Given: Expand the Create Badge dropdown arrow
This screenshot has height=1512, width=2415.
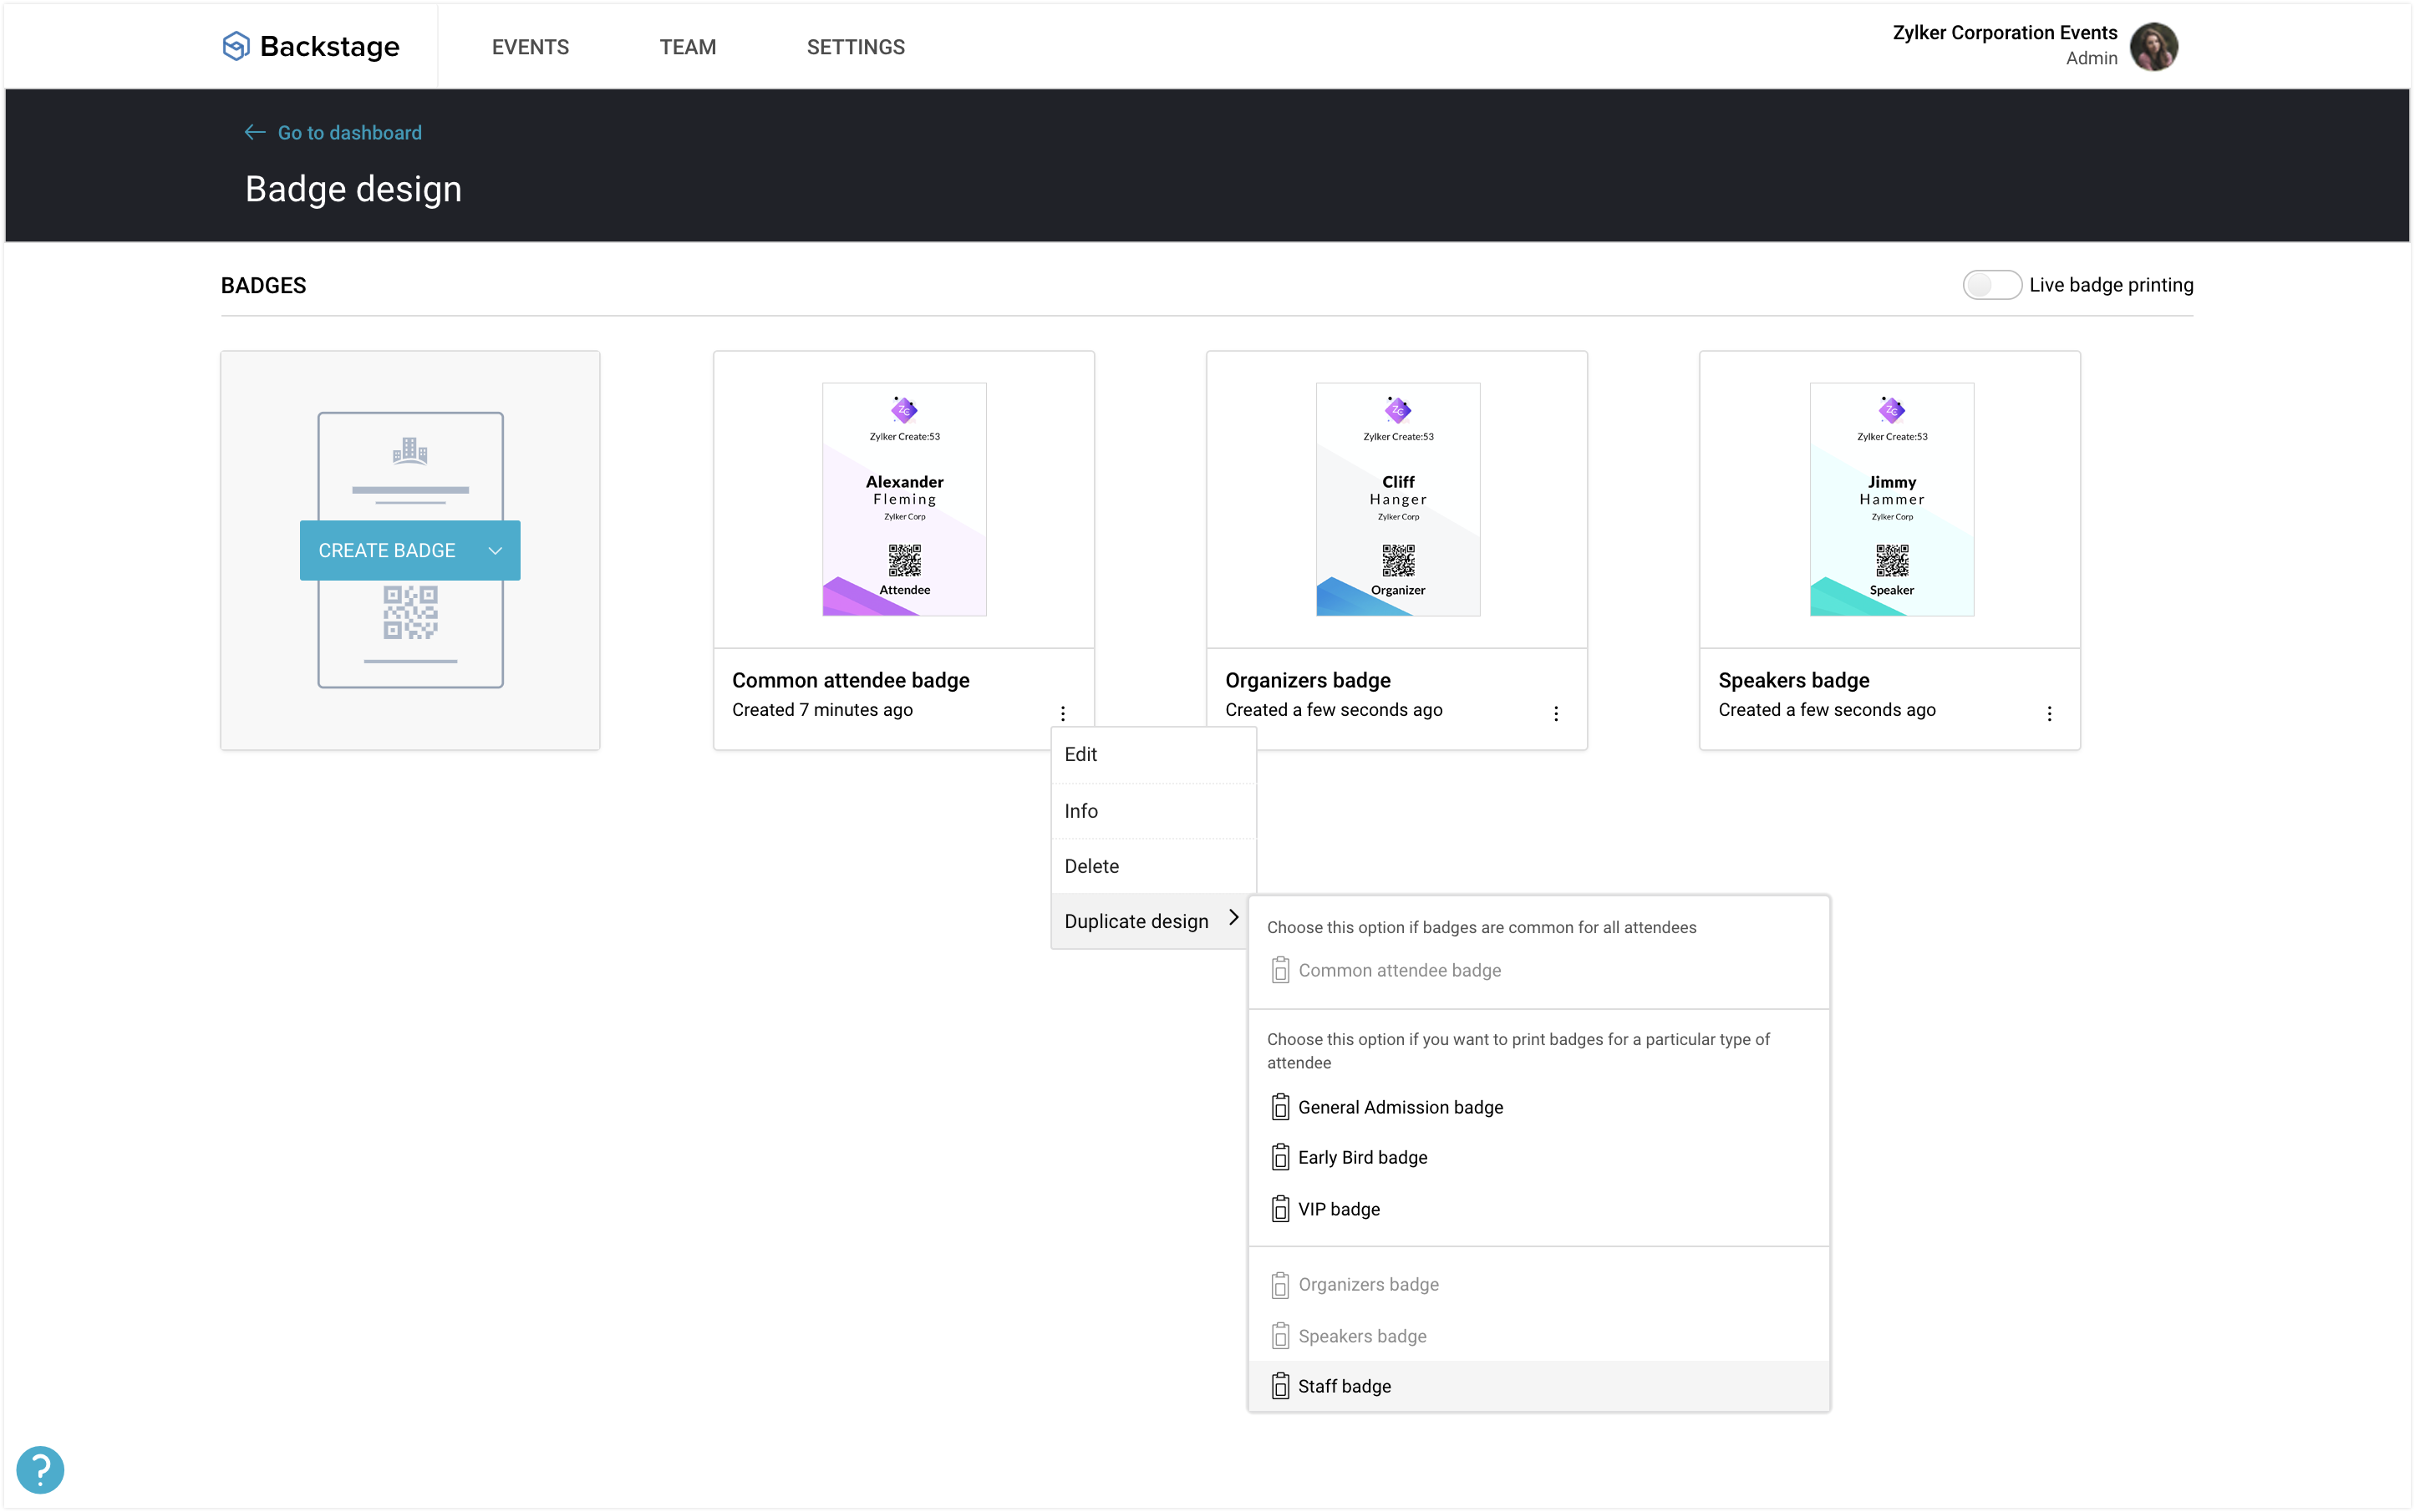Looking at the screenshot, I should 496,551.
